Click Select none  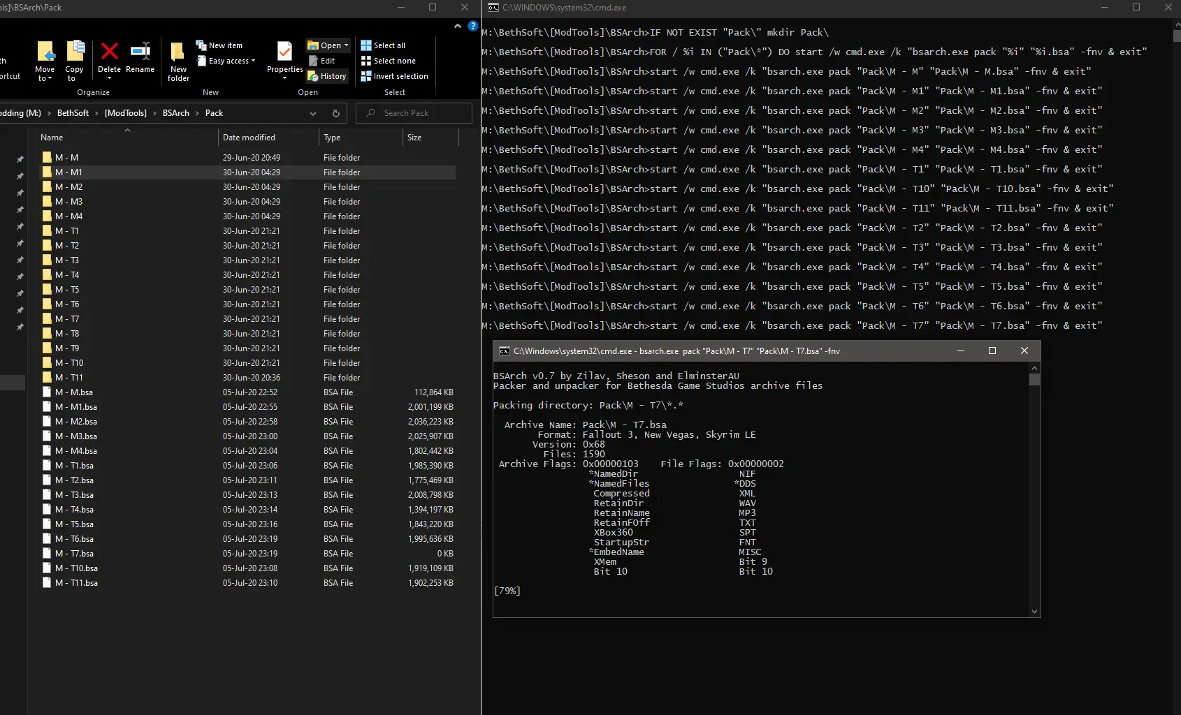coord(388,61)
